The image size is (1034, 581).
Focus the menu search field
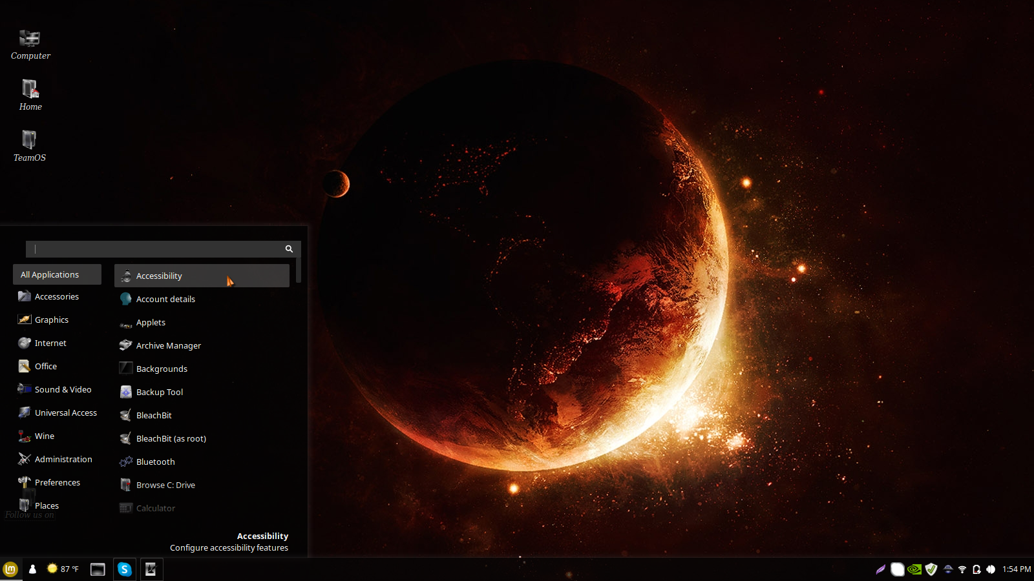pyautogui.click(x=163, y=249)
